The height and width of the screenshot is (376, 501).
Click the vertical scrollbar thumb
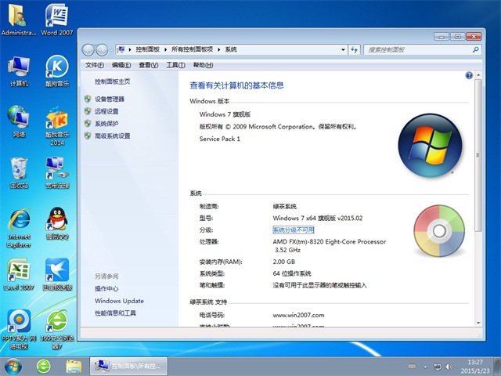(x=478, y=155)
